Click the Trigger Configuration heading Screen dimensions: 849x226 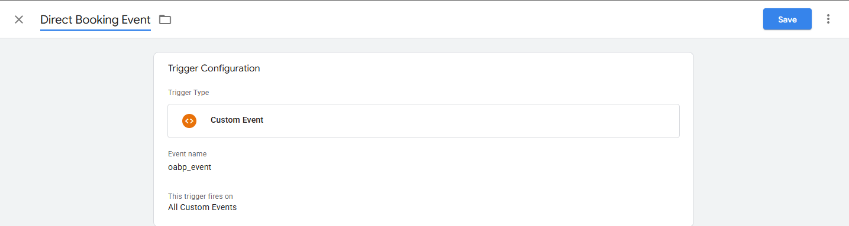click(x=214, y=68)
